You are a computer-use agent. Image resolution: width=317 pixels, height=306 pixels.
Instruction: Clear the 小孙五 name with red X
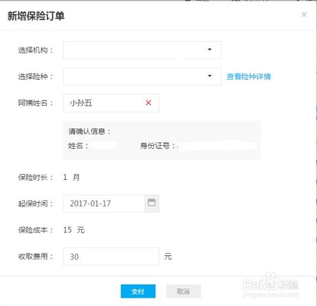(148, 103)
